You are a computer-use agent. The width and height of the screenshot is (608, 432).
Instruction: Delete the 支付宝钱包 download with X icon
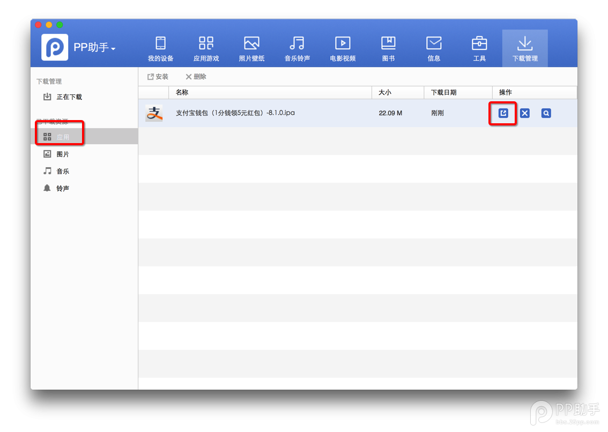[525, 113]
